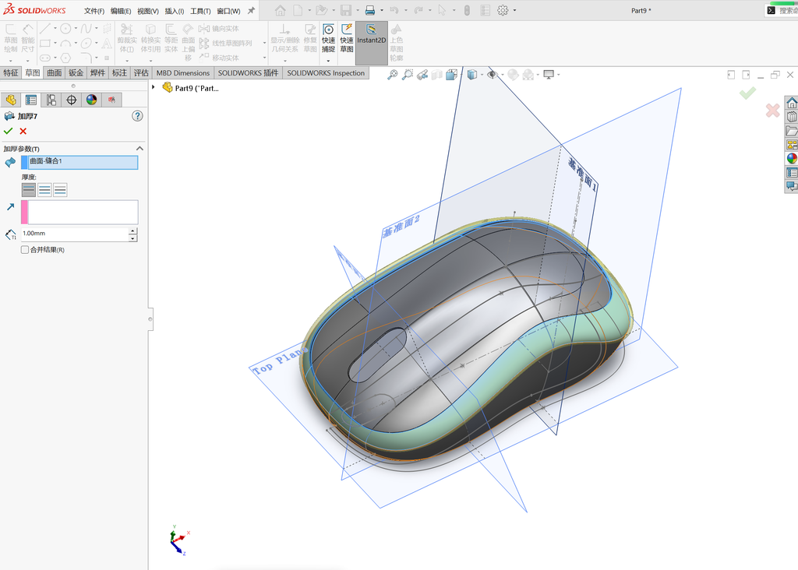
Task: Open the options gear icon
Action: (503, 10)
